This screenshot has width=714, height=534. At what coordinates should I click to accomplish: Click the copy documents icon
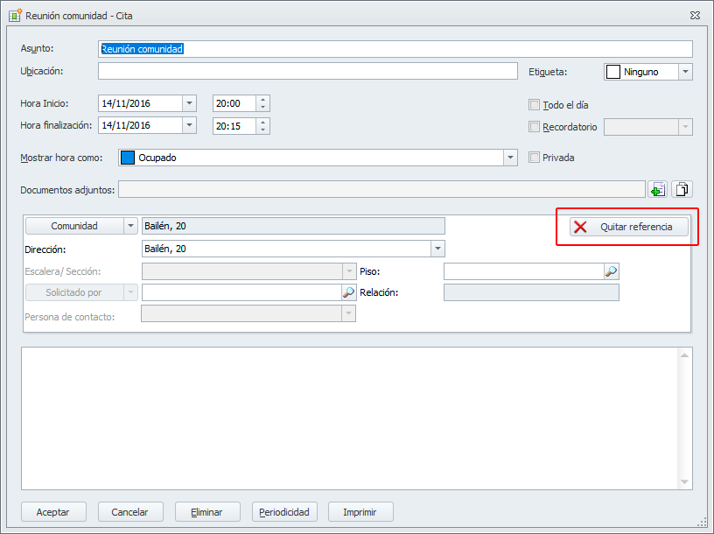click(x=682, y=190)
